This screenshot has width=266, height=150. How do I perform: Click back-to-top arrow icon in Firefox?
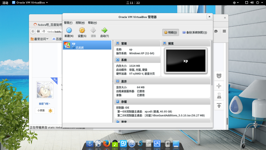219,106
